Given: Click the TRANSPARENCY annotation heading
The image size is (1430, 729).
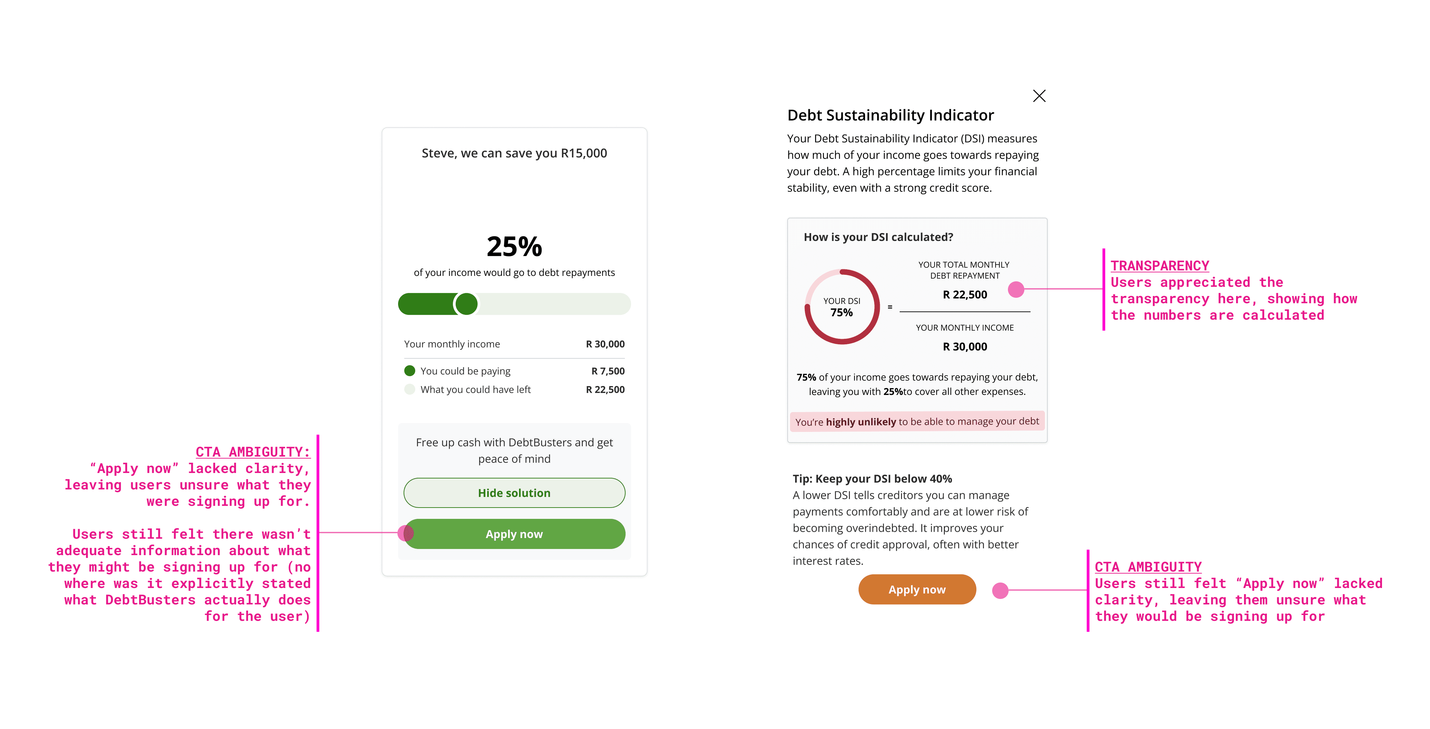Looking at the screenshot, I should 1159,266.
